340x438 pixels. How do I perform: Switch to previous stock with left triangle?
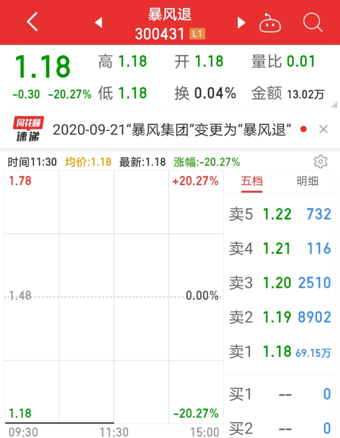point(99,22)
